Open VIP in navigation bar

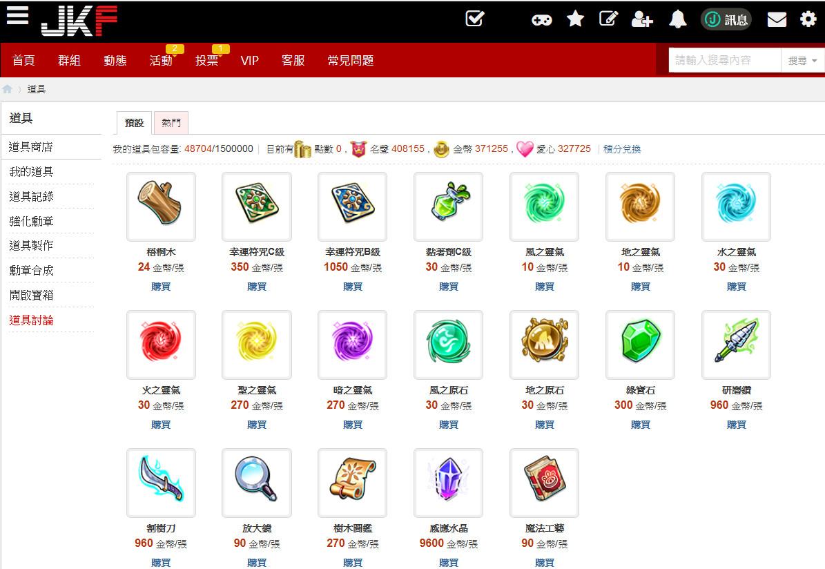[x=249, y=61]
